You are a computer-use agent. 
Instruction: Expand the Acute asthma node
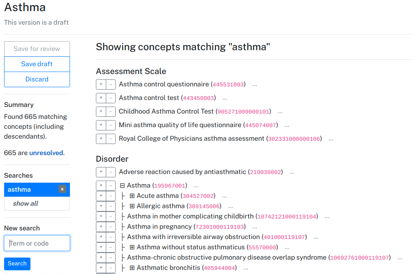coord(132,196)
